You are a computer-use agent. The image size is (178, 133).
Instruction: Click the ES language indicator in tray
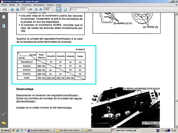[158, 131]
